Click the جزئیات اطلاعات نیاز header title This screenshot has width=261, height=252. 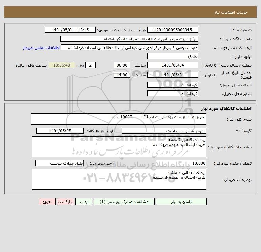pyautogui.click(x=231, y=12)
